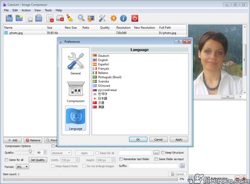Click the Clear List broom icon

point(70,18)
